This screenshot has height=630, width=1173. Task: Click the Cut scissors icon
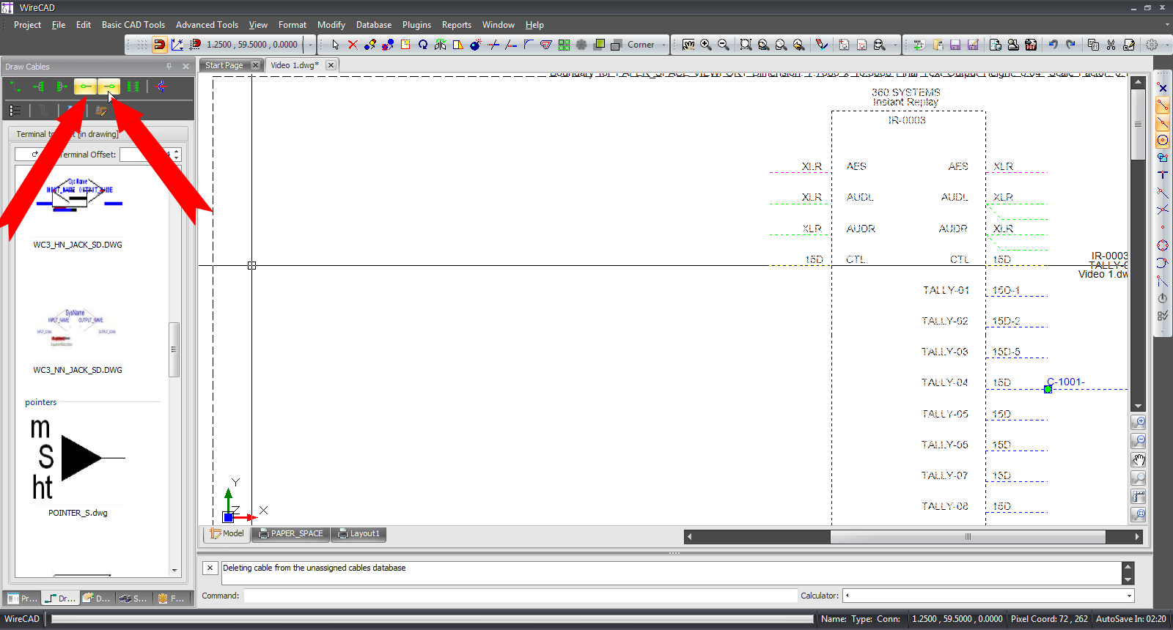coord(1111,45)
